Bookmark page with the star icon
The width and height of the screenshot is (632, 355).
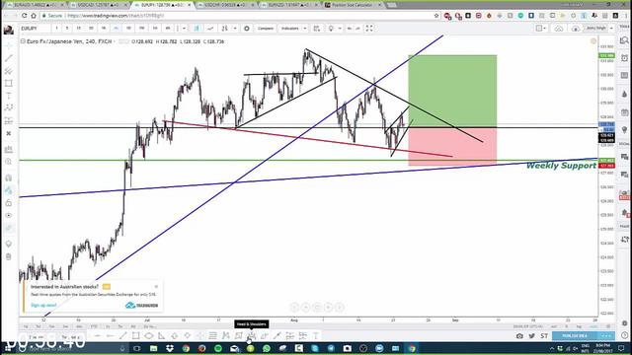436,16
